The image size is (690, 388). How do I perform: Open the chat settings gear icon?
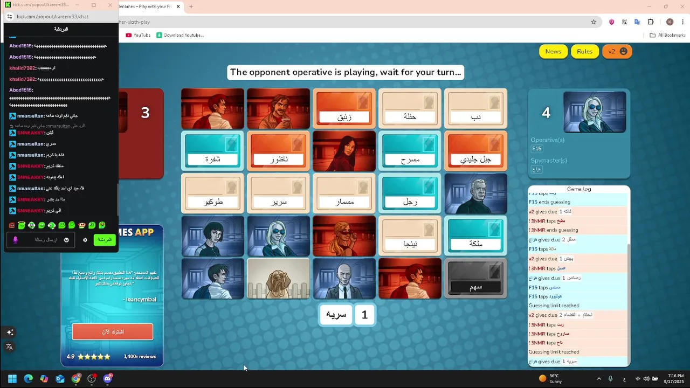[x=85, y=240]
